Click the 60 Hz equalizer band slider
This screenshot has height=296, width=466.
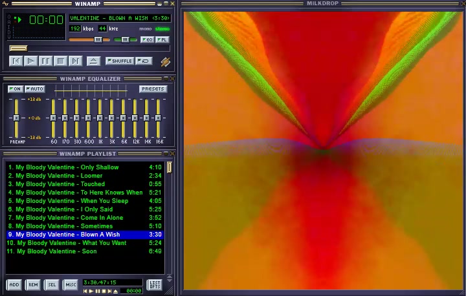pos(53,118)
